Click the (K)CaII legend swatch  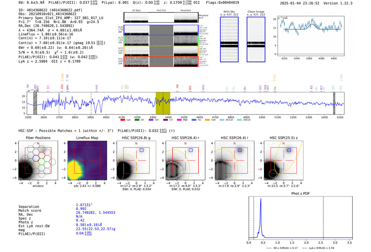(222, 120)
